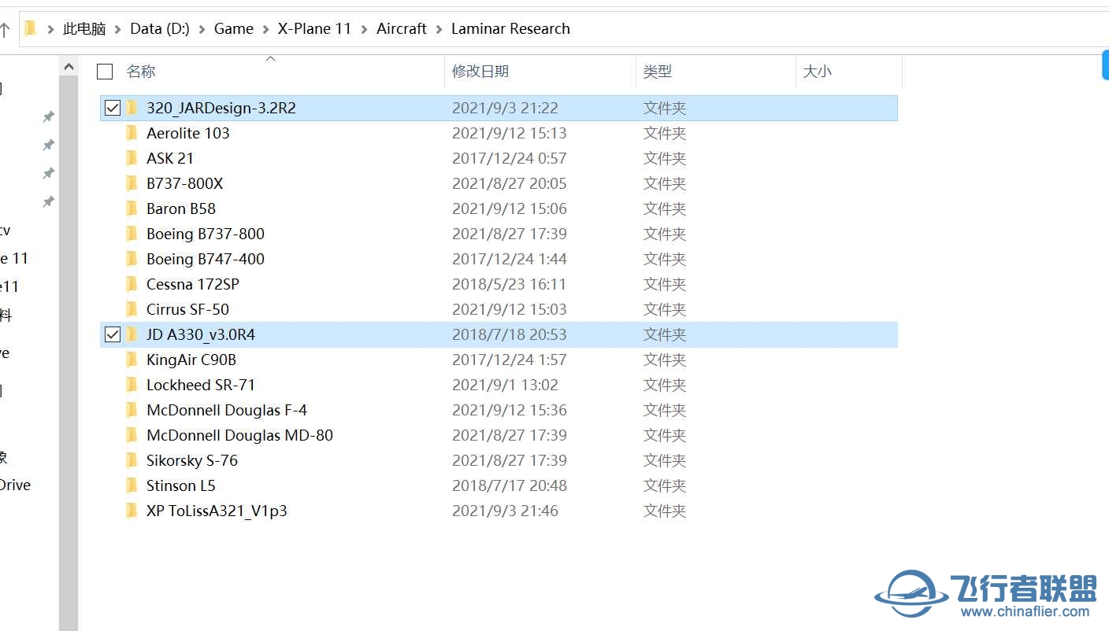
Task: Click the folder icon beside McDonnell Douglas F-4
Action: coord(132,410)
